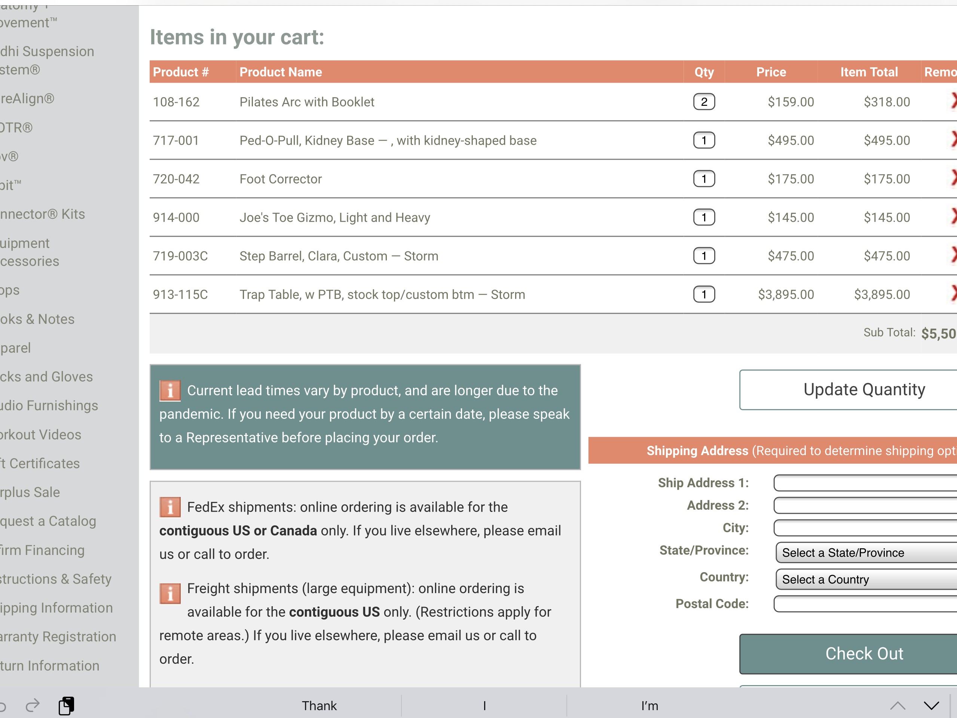
Task: Select product number 108-162
Action: tap(176, 102)
